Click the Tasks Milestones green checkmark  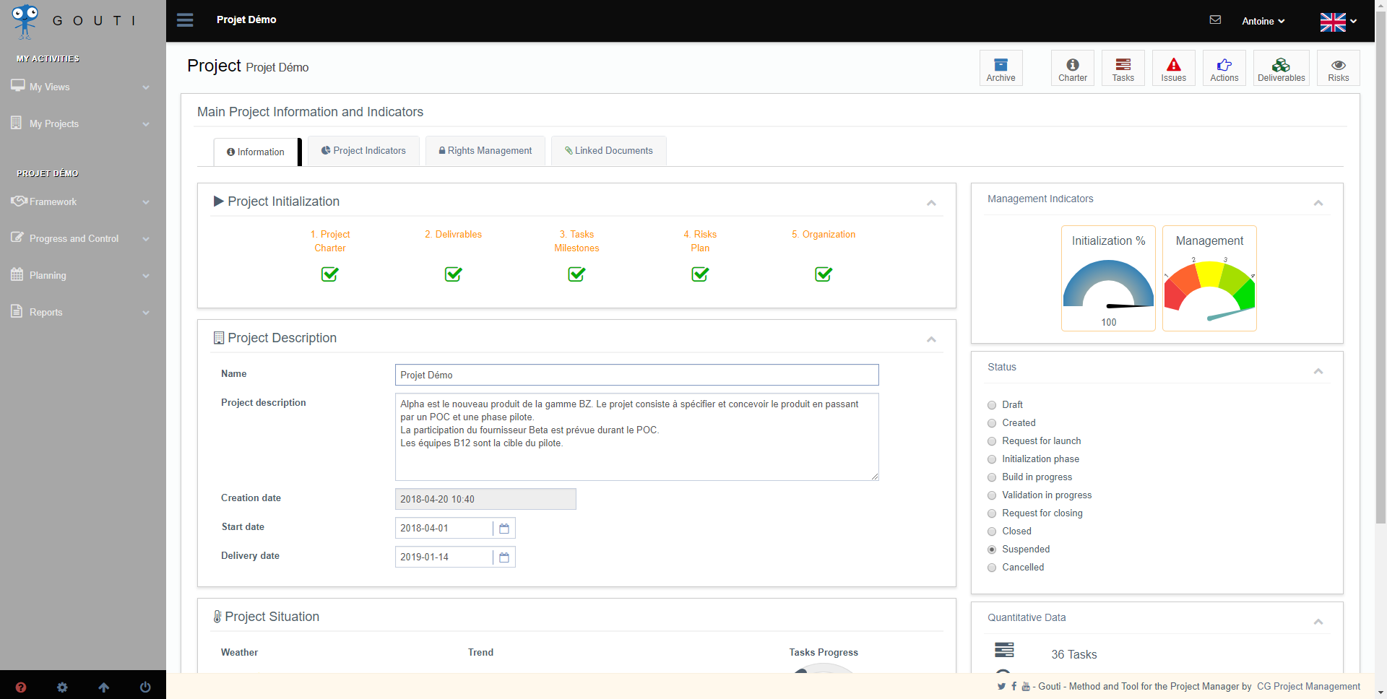(x=576, y=274)
